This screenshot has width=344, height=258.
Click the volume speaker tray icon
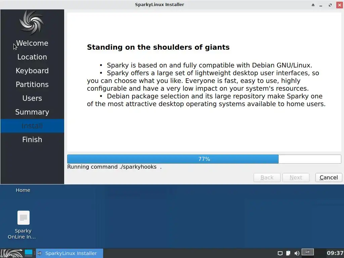pyautogui.click(x=297, y=253)
